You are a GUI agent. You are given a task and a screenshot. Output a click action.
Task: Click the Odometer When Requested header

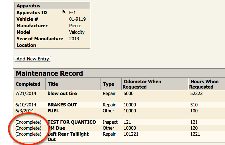pos(142,84)
